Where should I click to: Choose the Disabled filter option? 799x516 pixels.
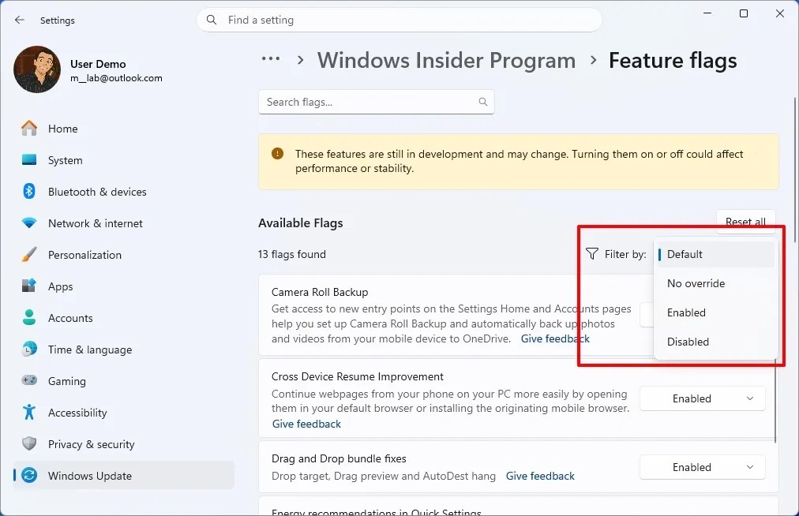(715, 342)
